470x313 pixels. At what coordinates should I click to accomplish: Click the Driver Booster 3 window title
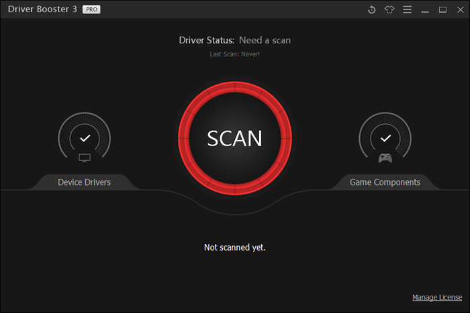42,9
